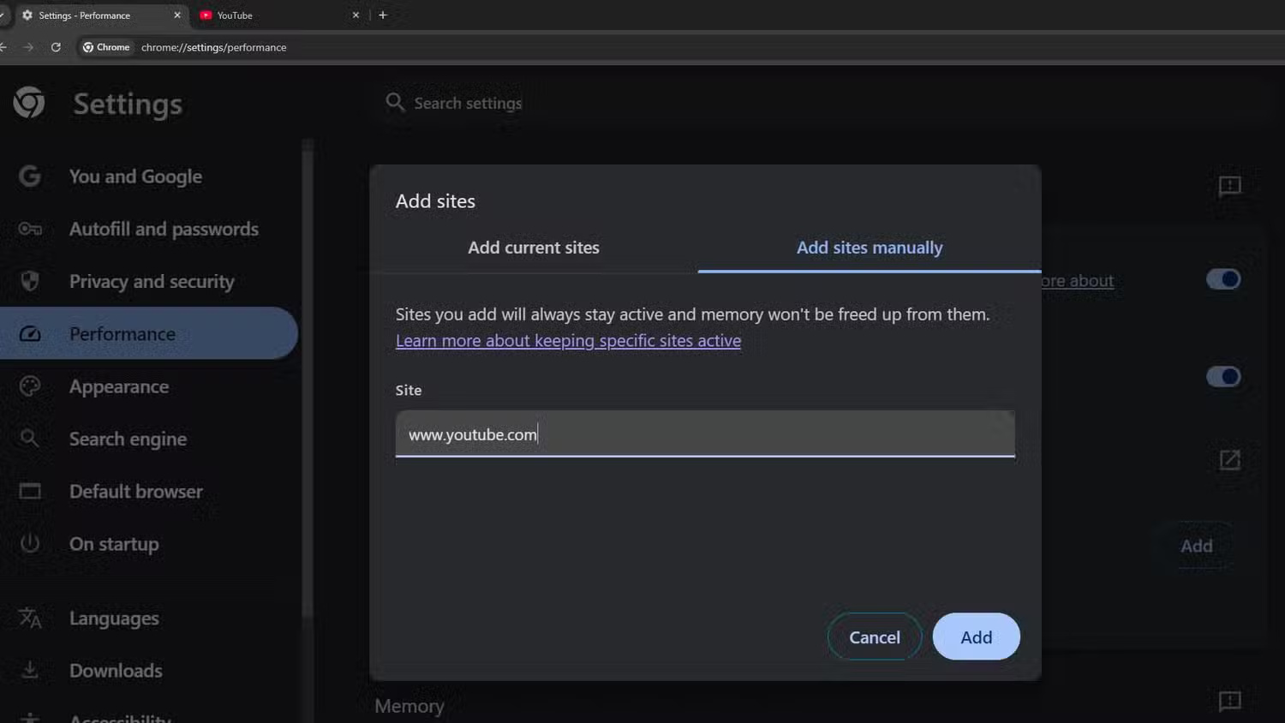This screenshot has height=723, width=1285.
Task: Go to Downloads settings
Action: coord(116,670)
